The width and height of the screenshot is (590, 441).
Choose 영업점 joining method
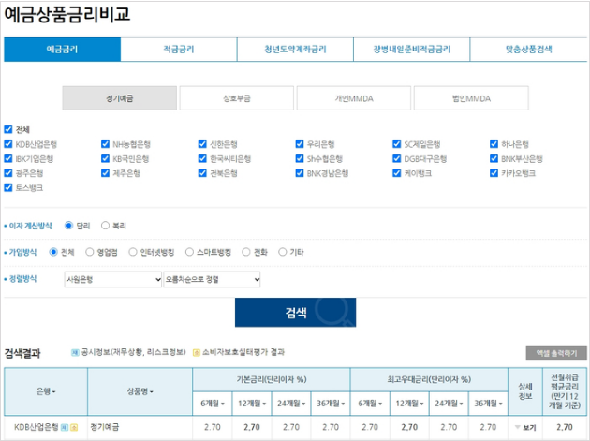click(x=90, y=252)
